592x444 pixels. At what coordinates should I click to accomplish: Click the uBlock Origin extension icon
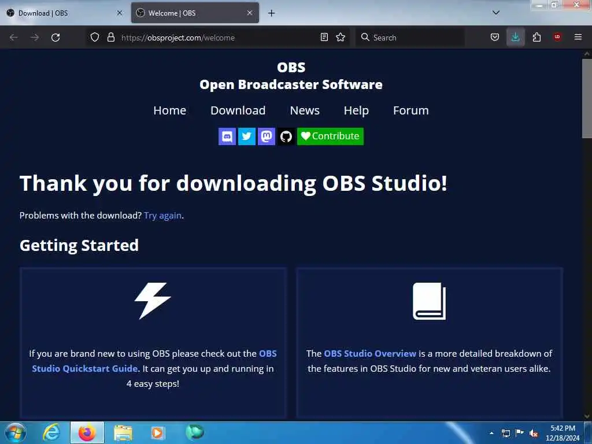(x=557, y=36)
